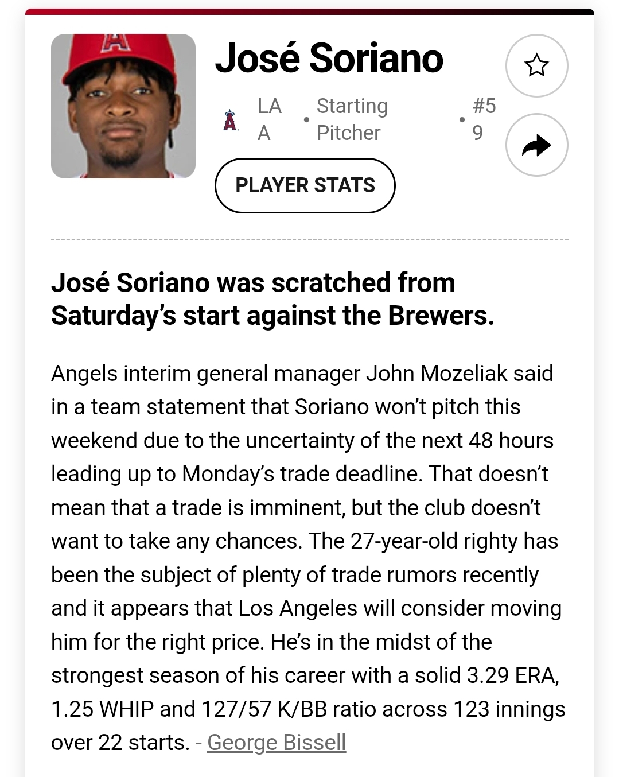Share this player update via arrow icon
619x777 pixels.
pos(536,145)
